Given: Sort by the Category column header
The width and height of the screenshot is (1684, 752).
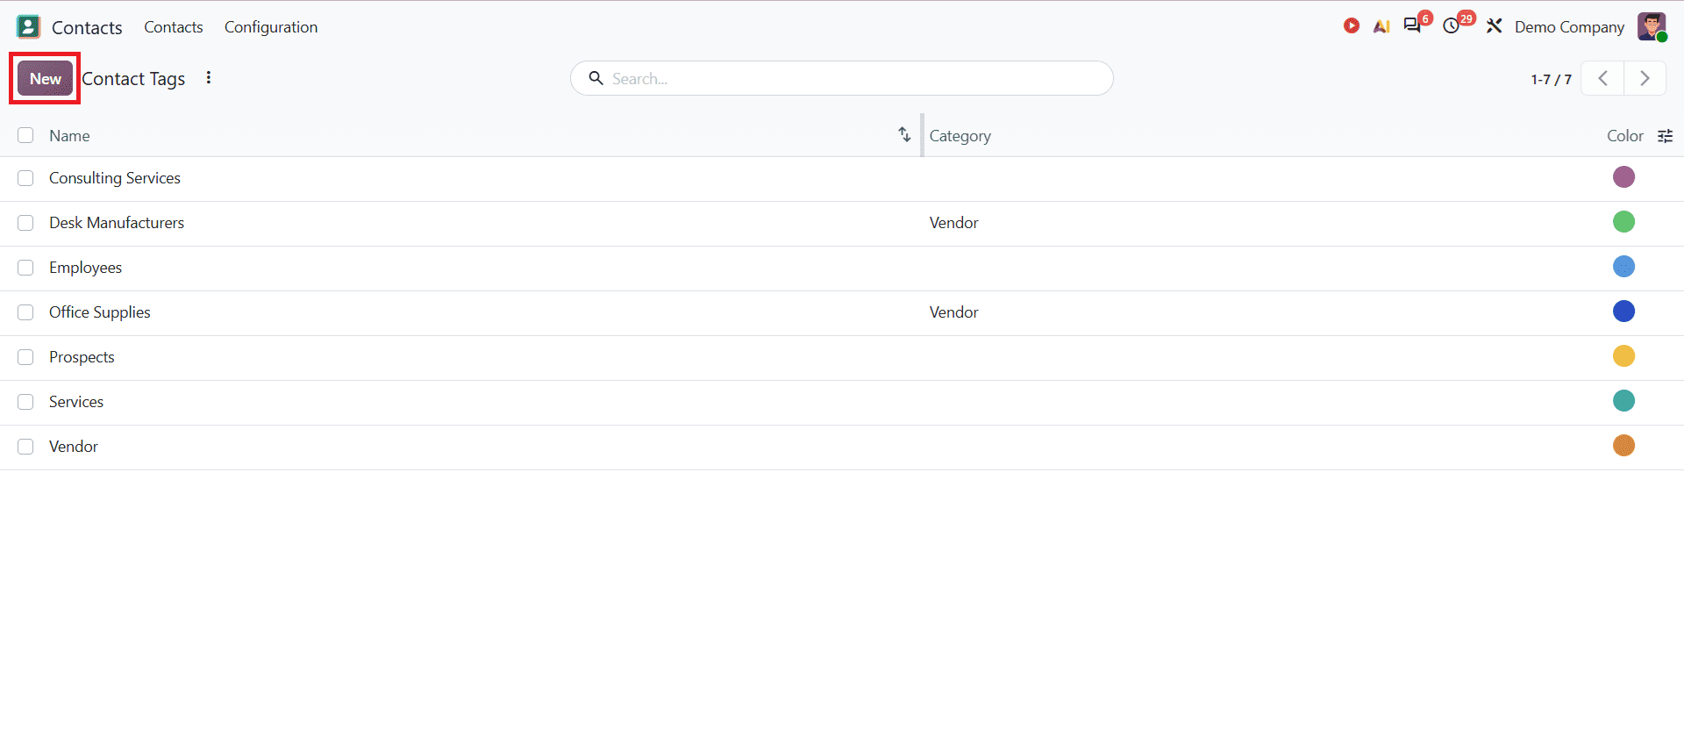Looking at the screenshot, I should 960,136.
